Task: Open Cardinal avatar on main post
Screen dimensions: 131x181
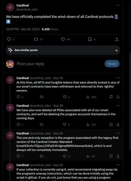Action: click(x=10, y=7)
